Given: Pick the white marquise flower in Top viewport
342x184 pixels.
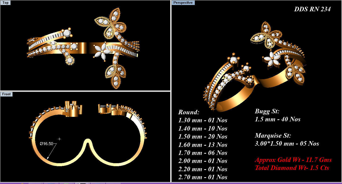Looking at the screenshot, I should coord(102,51).
